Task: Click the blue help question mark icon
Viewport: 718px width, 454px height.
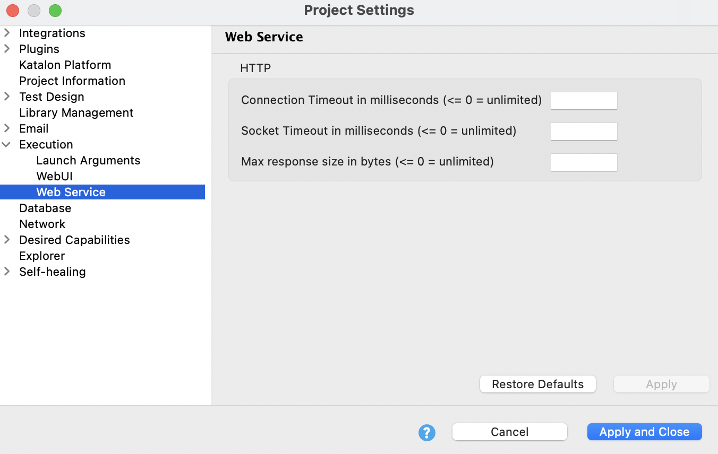Action: coord(426,432)
